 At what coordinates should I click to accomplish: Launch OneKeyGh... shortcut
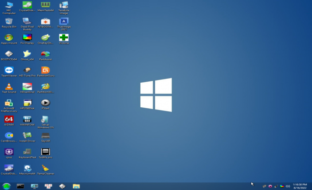coord(45,39)
